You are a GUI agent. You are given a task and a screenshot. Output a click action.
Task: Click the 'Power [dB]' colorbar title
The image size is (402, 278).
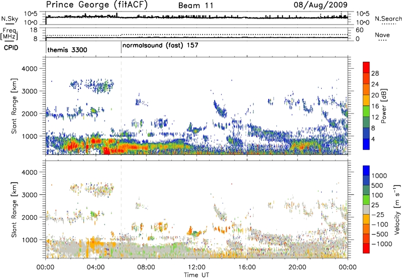click(x=383, y=106)
